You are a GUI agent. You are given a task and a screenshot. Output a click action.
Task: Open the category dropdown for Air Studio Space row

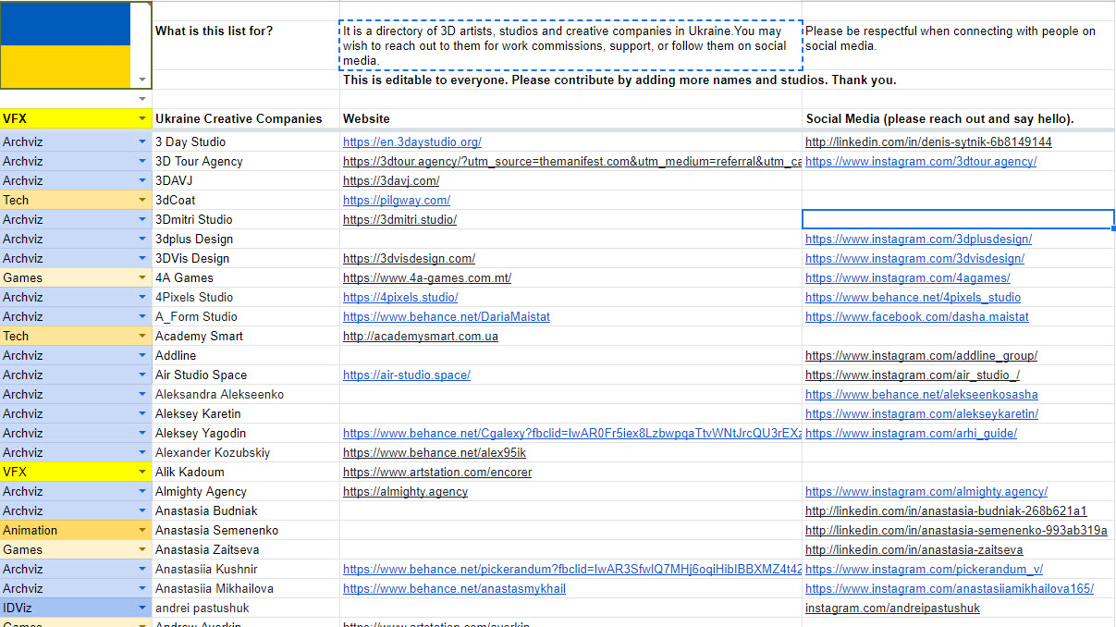pyautogui.click(x=142, y=375)
